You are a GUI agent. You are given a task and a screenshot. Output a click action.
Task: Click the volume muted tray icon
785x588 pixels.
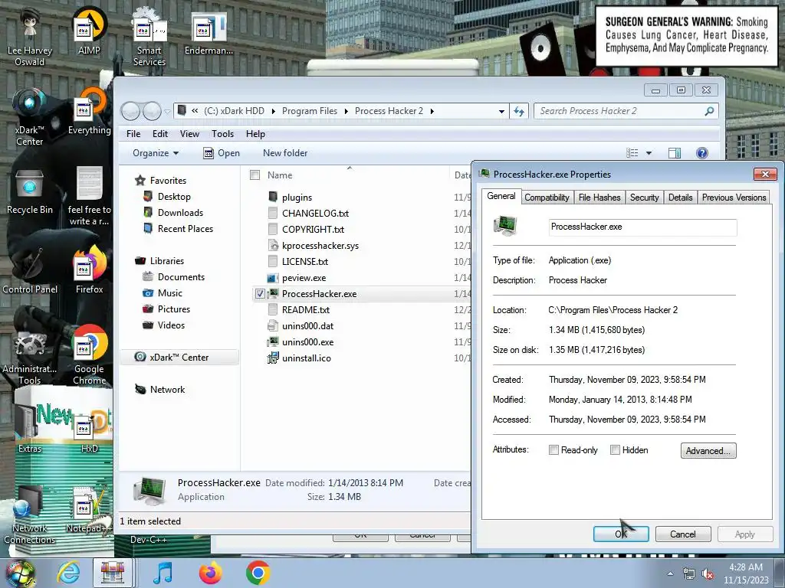pos(708,574)
